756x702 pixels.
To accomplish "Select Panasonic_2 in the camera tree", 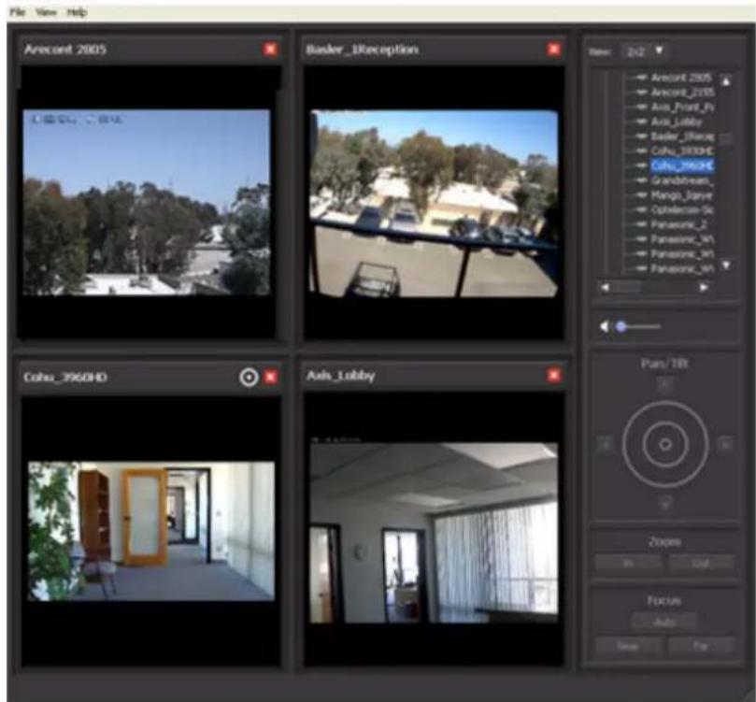I will coord(678,224).
